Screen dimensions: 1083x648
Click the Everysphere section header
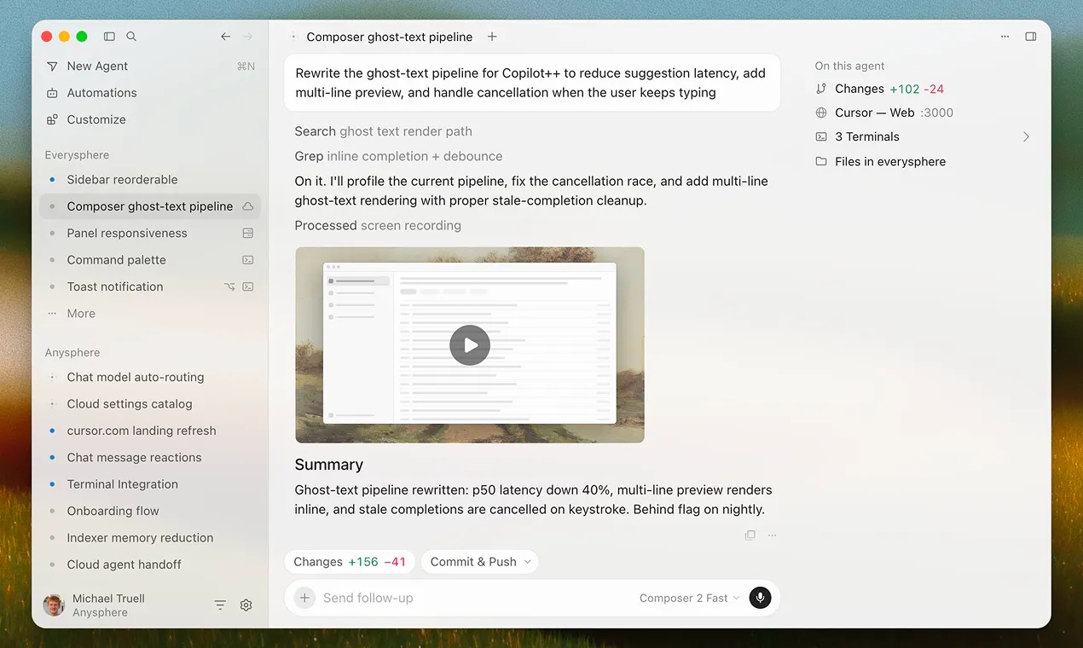click(77, 155)
